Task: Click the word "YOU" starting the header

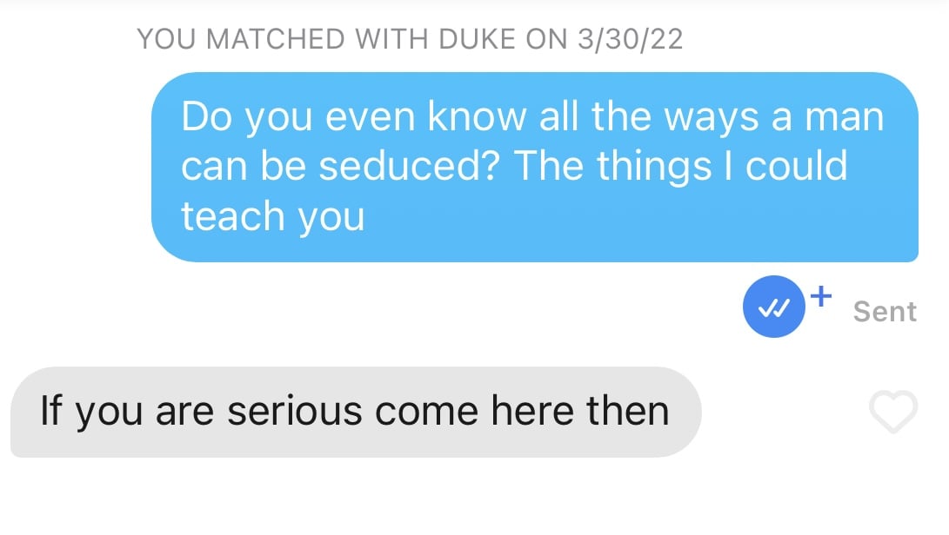Action: (x=166, y=39)
